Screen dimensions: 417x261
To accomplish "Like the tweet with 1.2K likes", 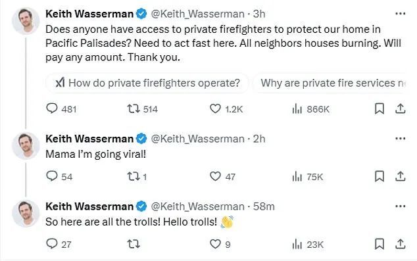I will tap(226, 109).
